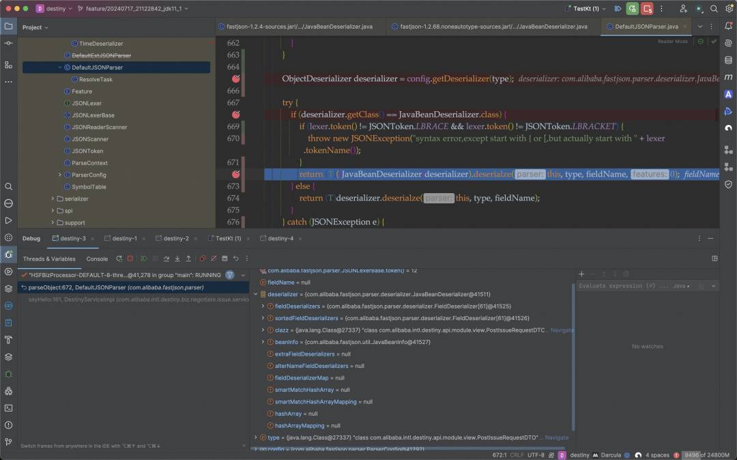
Task: Expand the beanInfo variable node
Action: click(x=263, y=342)
